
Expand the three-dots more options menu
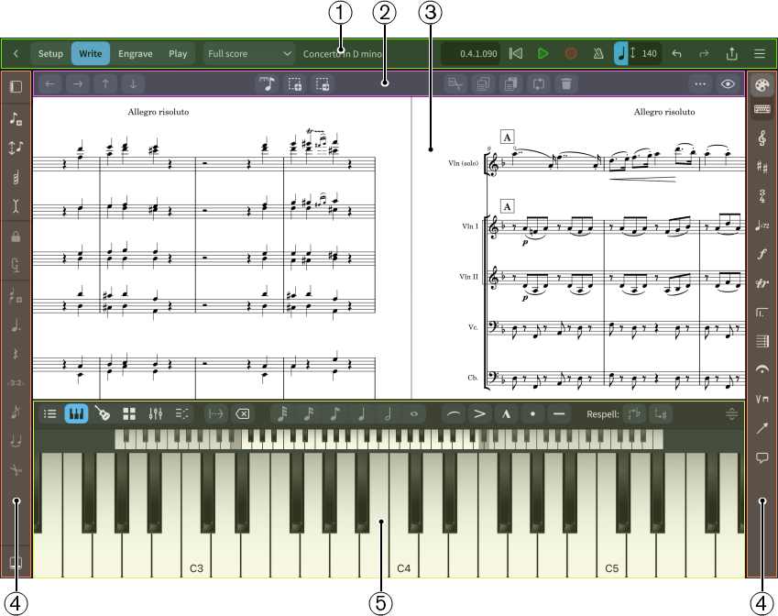click(x=701, y=83)
